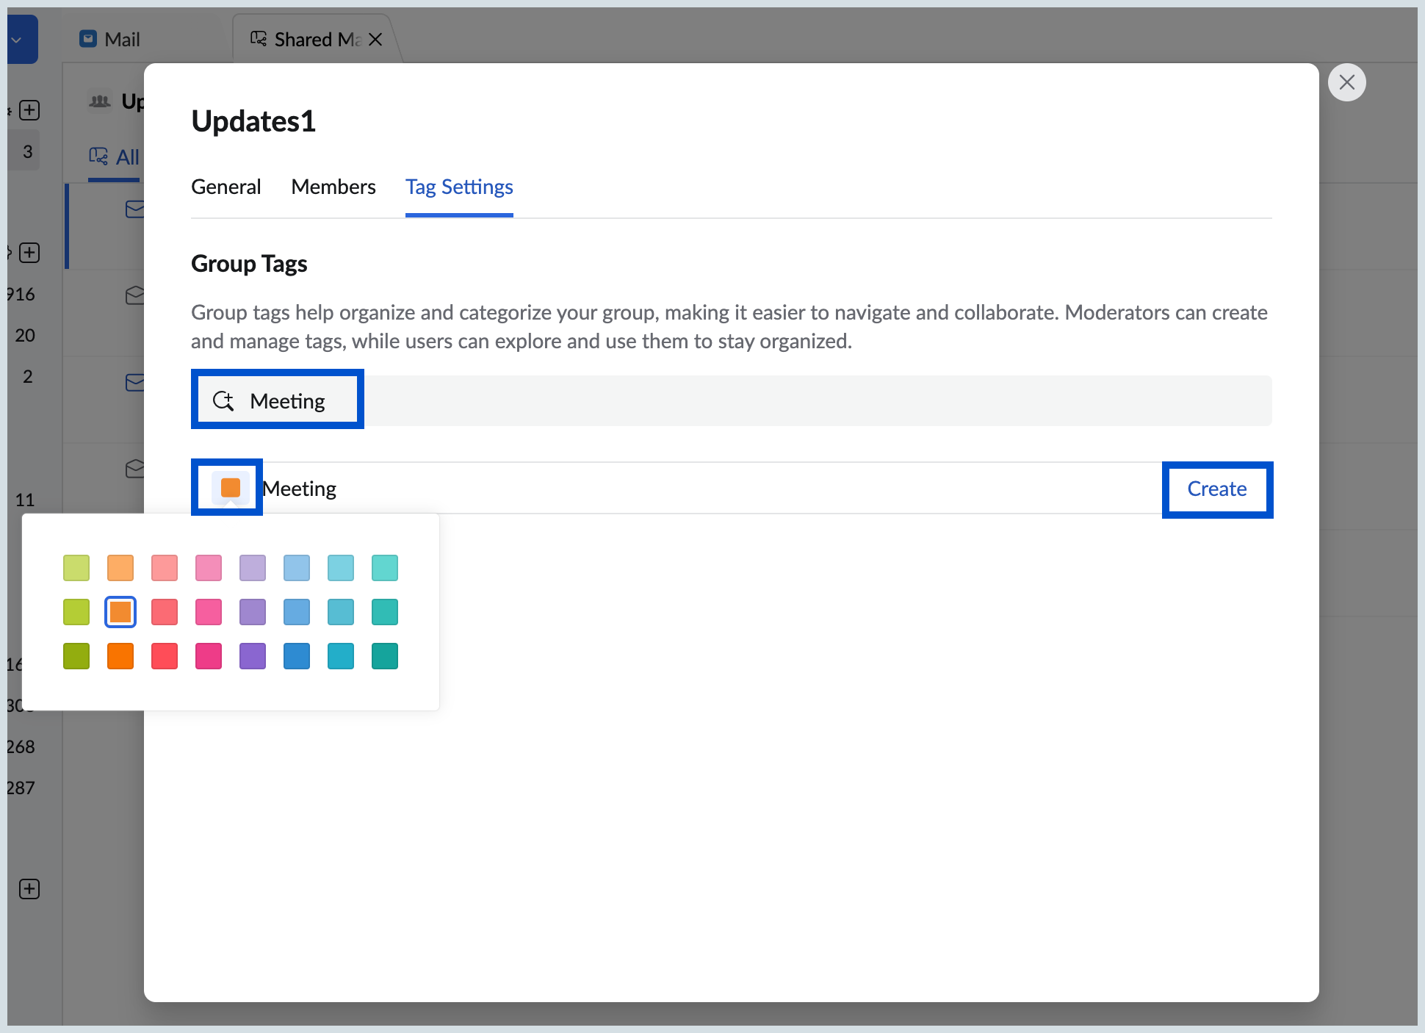
Task: Pick the selected medium orange swatch
Action: point(120,612)
